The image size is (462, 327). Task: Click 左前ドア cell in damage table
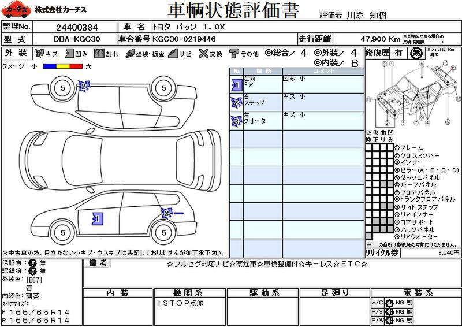point(263,84)
